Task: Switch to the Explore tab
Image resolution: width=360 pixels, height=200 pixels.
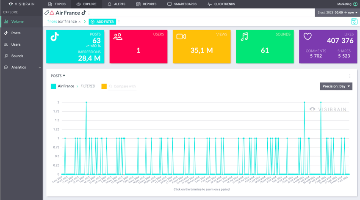Action: pos(86,4)
